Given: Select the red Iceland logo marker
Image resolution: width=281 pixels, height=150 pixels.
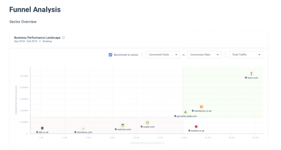Looking at the screenshot, I should (x=196, y=127).
